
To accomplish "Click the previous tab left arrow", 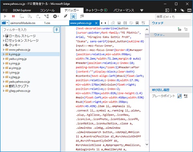I will pyautogui.click(x=102, y=23).
